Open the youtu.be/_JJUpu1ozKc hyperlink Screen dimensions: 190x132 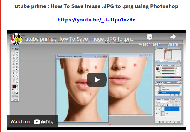(x=96, y=20)
